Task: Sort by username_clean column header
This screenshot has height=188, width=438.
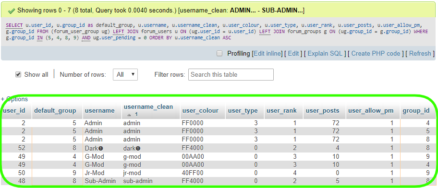Action: (x=148, y=107)
